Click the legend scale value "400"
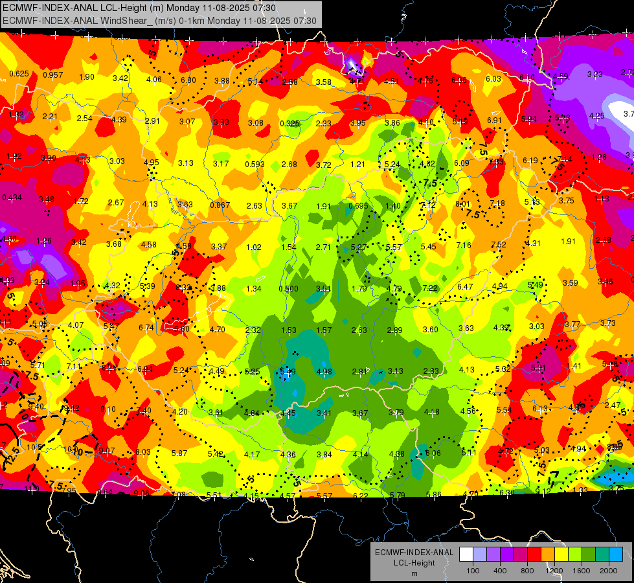 [500, 571]
